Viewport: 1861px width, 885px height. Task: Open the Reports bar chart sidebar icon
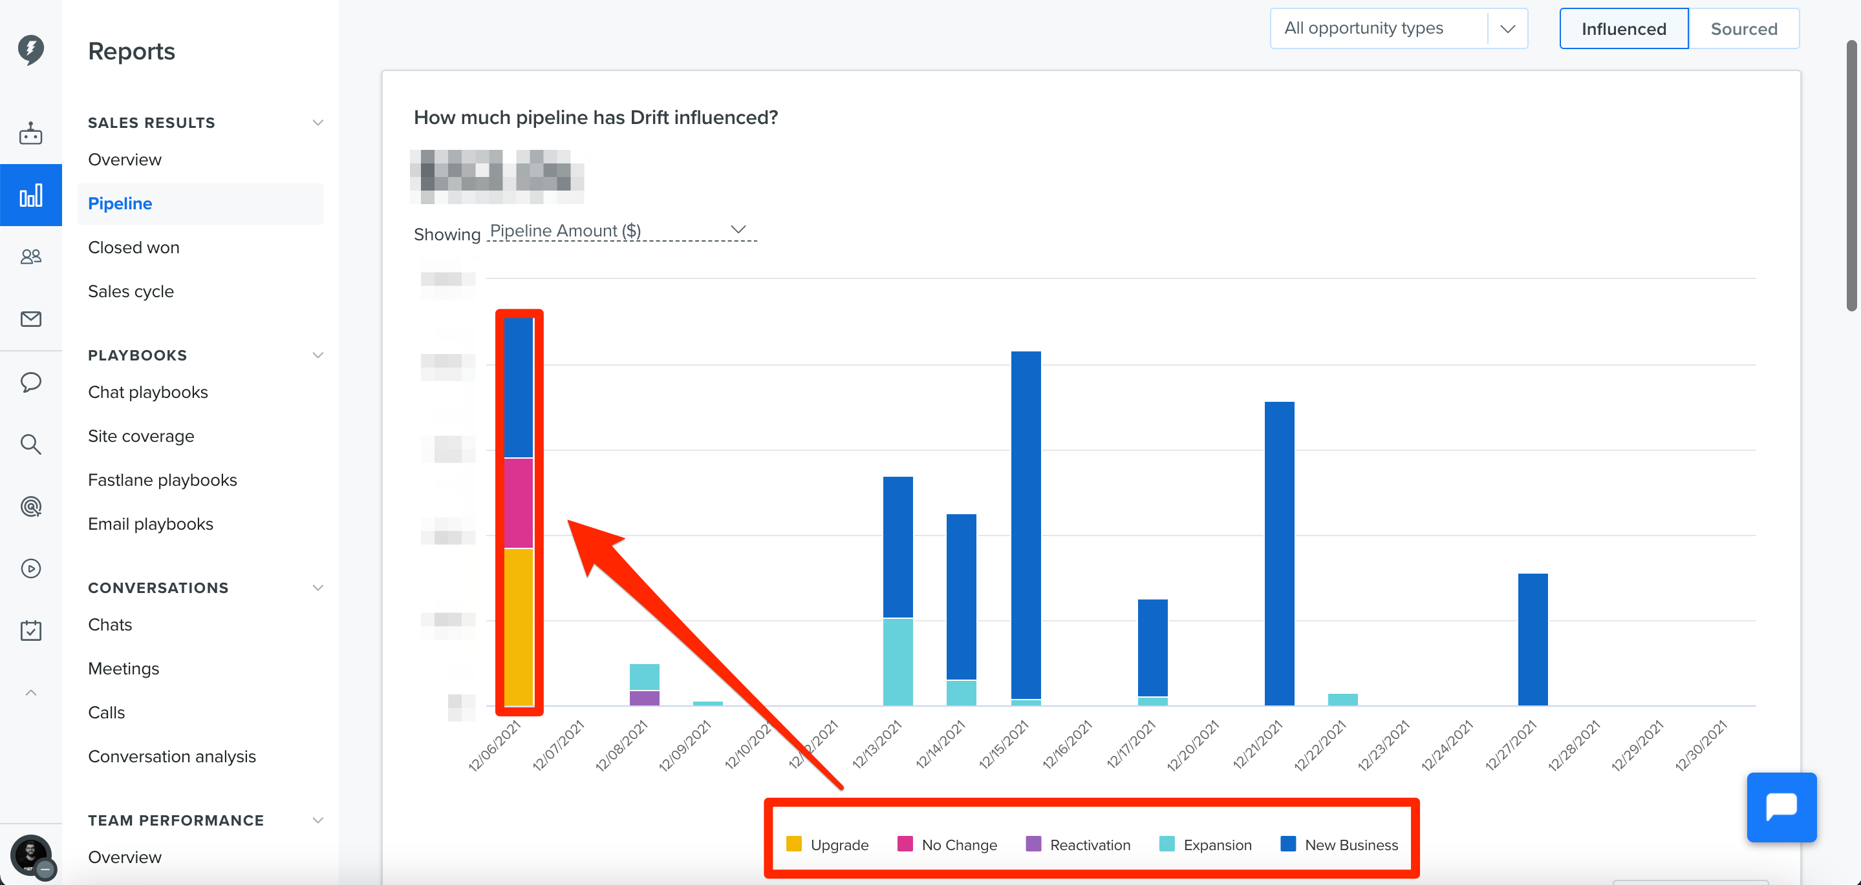(x=30, y=195)
